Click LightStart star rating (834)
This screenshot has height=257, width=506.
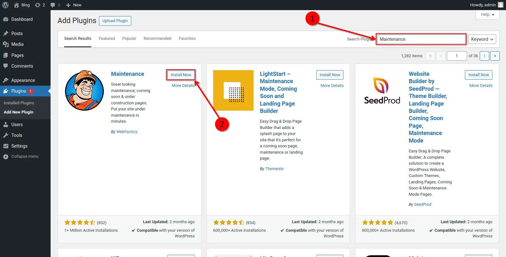[x=234, y=223]
